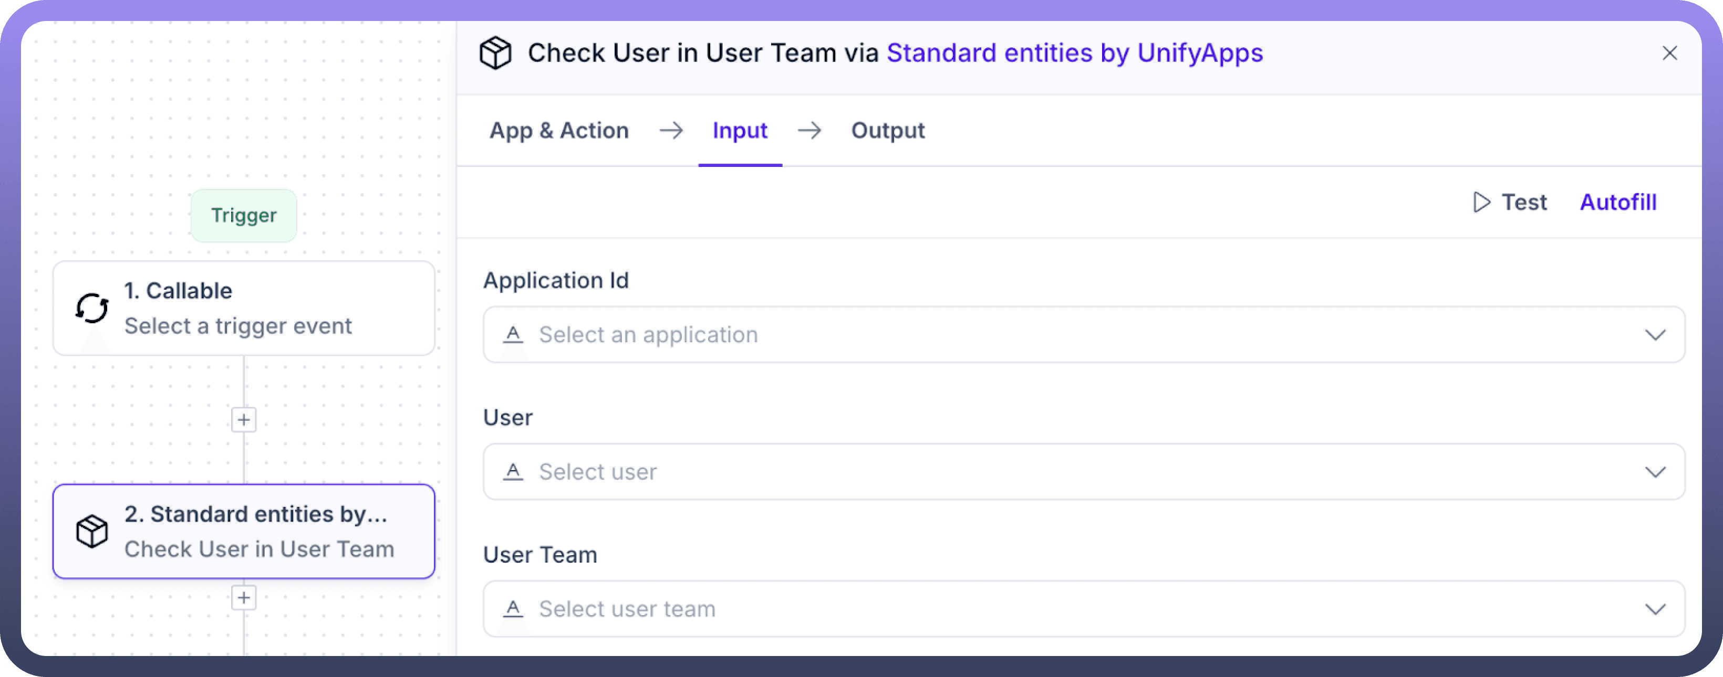Click text type icon in User field
Viewport: 1723px width, 677px height.
(513, 472)
